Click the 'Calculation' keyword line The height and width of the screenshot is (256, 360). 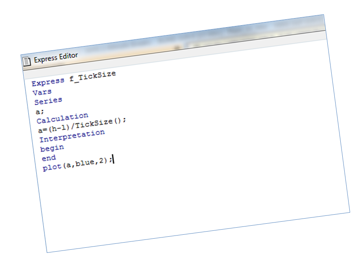[x=62, y=118]
